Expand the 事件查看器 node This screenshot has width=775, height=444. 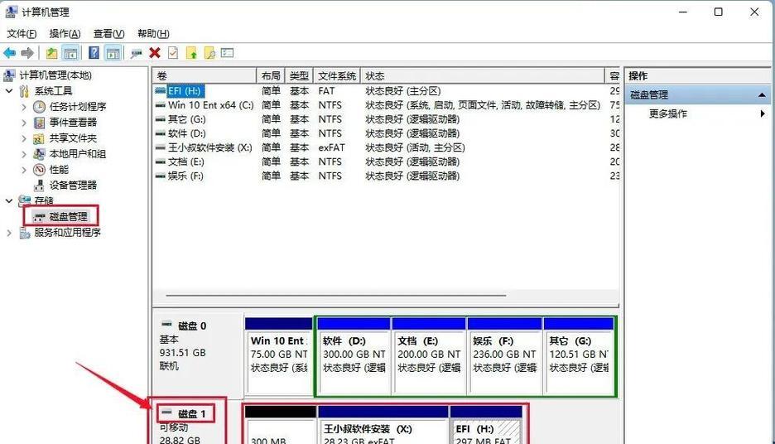24,122
